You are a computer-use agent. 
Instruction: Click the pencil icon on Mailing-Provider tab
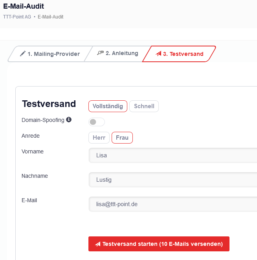[23, 54]
